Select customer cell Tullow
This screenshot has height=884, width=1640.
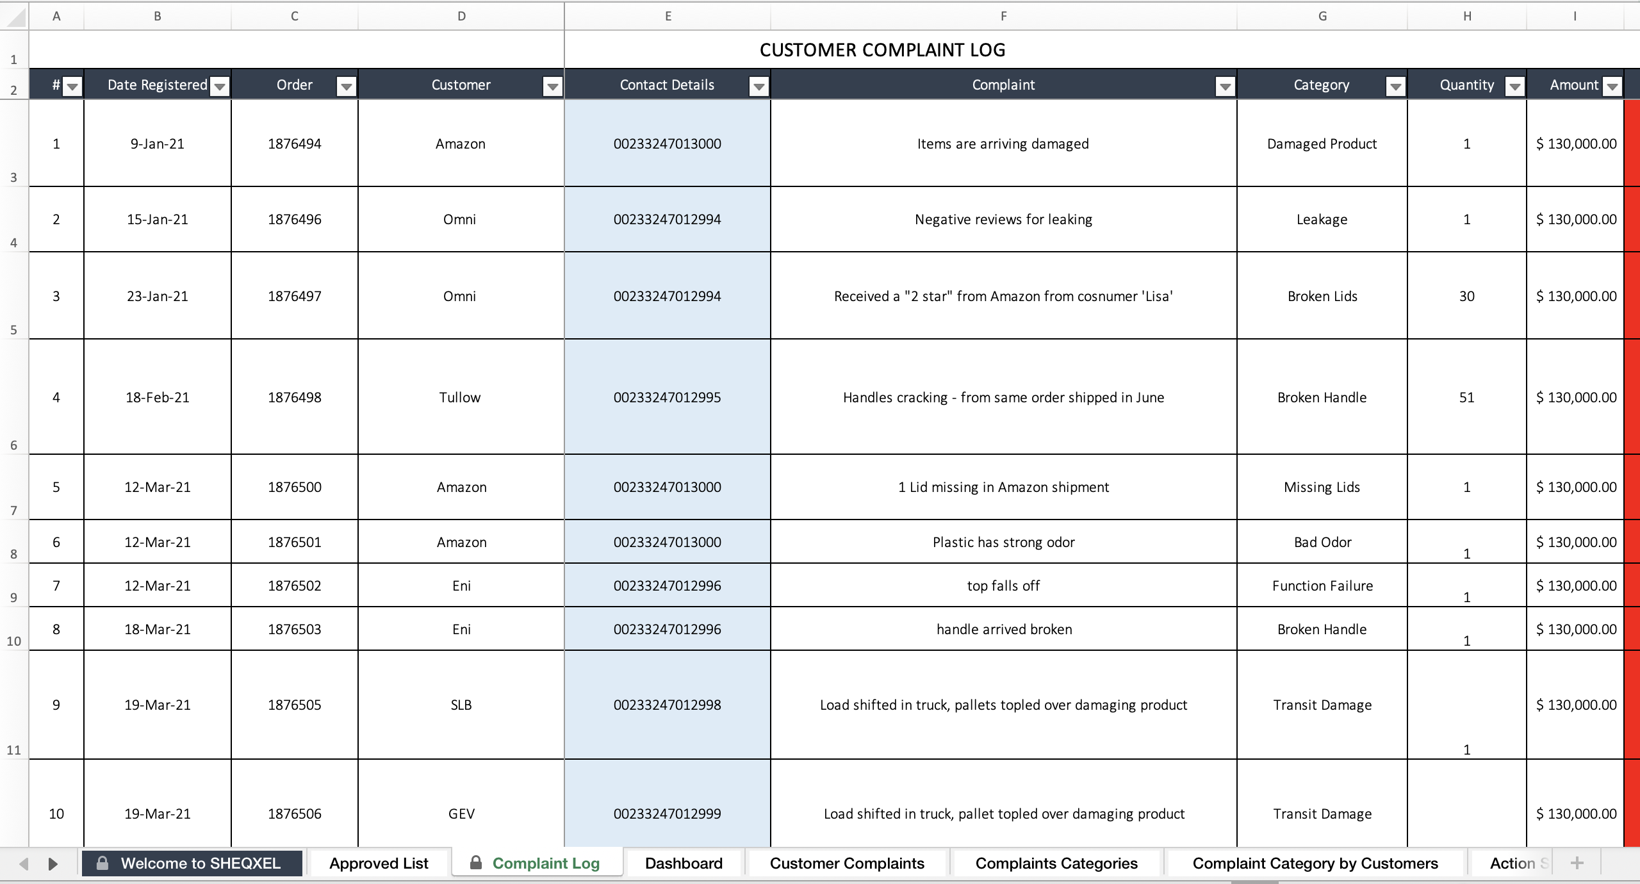461,397
